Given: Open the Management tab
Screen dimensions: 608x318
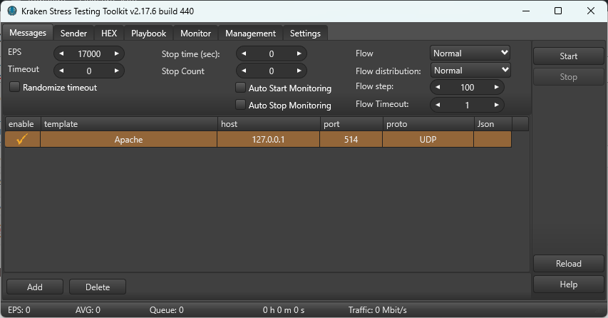Looking at the screenshot, I should click(x=250, y=34).
